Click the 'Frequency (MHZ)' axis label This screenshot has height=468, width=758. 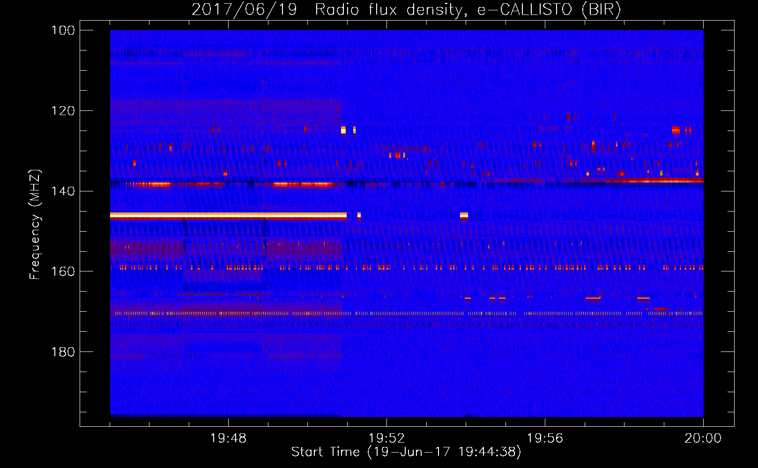(x=35, y=225)
